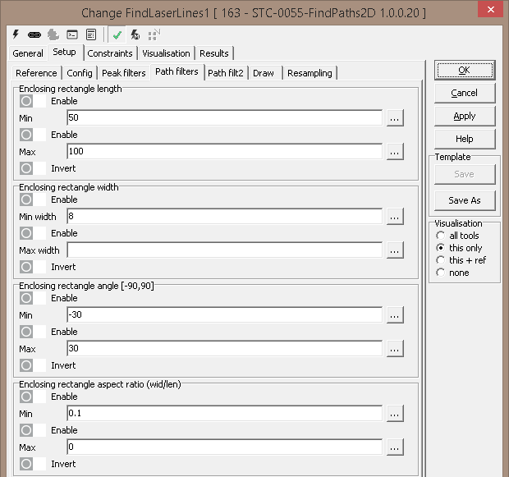Click the green checkmark toolbar icon
This screenshot has height=477, width=509.
click(x=117, y=35)
